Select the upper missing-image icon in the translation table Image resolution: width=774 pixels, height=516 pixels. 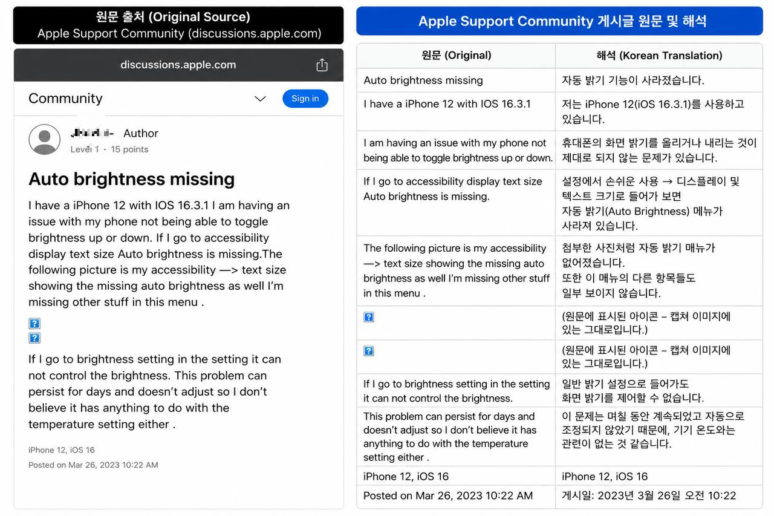(369, 317)
